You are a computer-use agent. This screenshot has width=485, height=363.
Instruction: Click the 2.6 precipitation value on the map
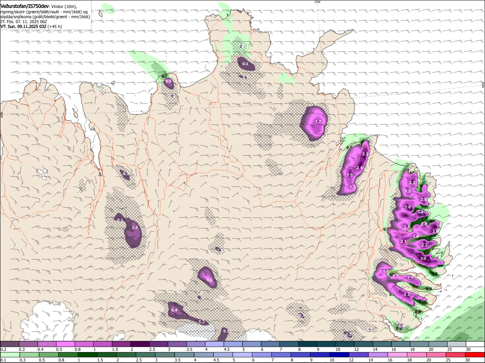[x=408, y=207]
